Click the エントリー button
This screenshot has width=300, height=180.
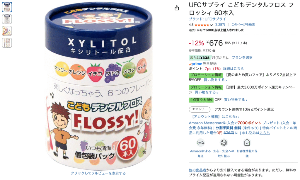pyautogui.click(x=200, y=109)
